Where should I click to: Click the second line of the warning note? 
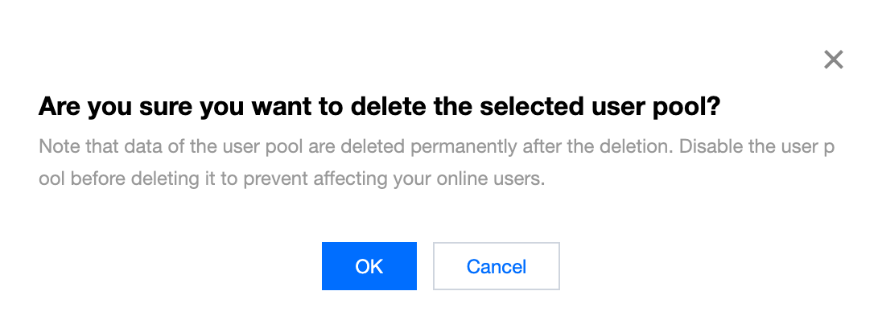pos(292,178)
